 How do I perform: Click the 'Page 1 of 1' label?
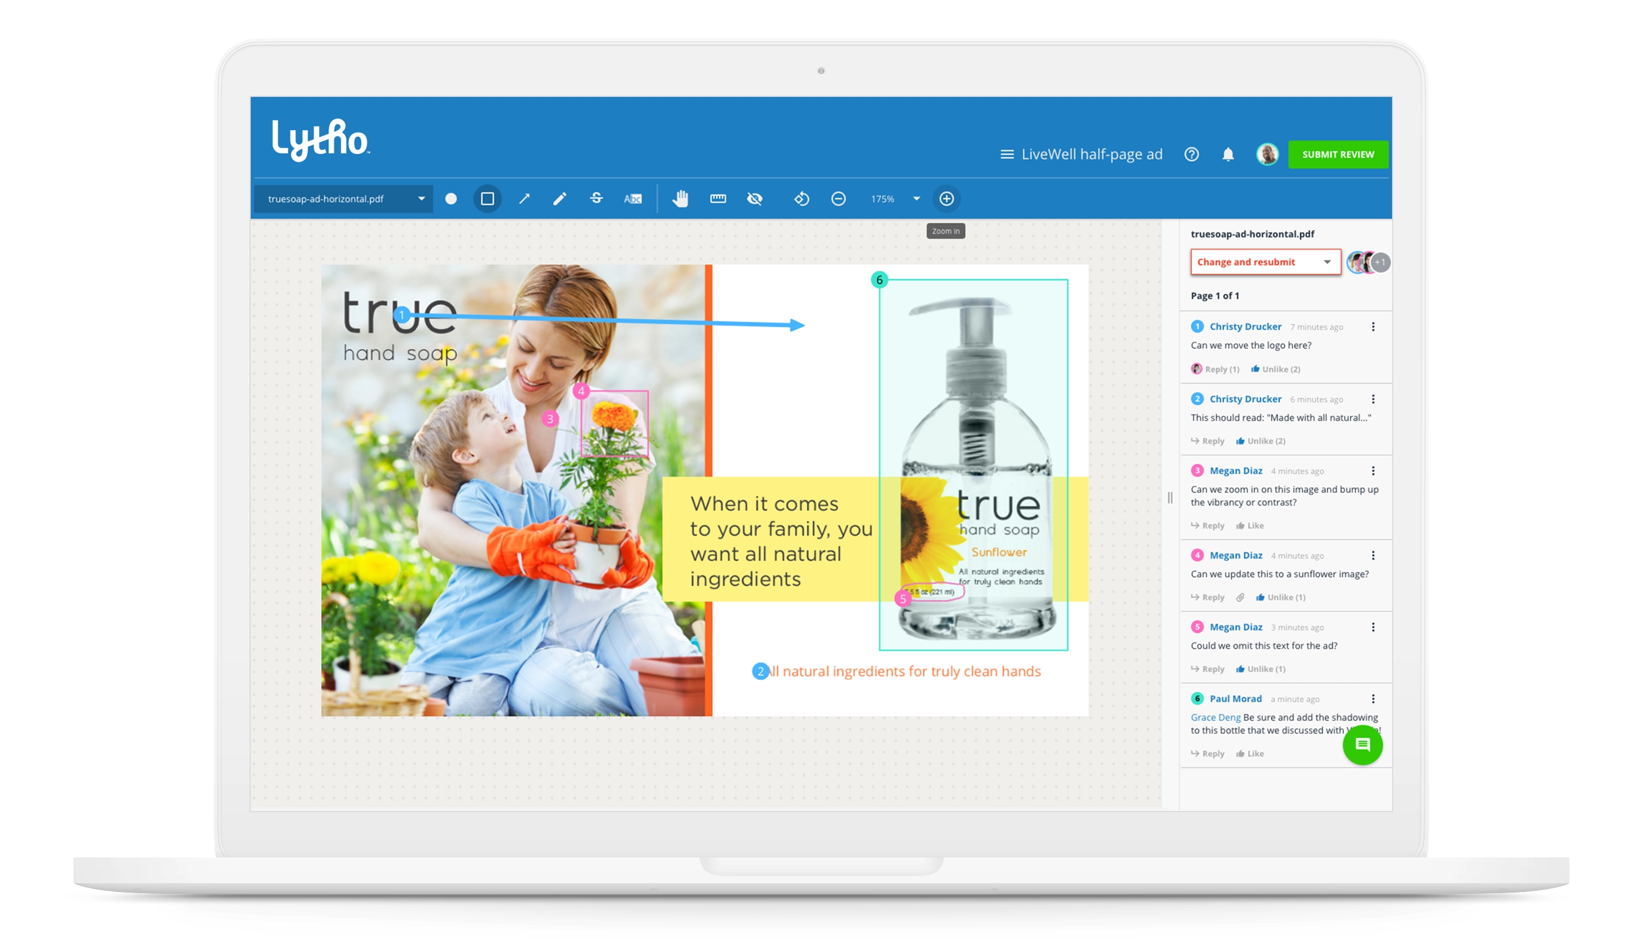point(1215,296)
